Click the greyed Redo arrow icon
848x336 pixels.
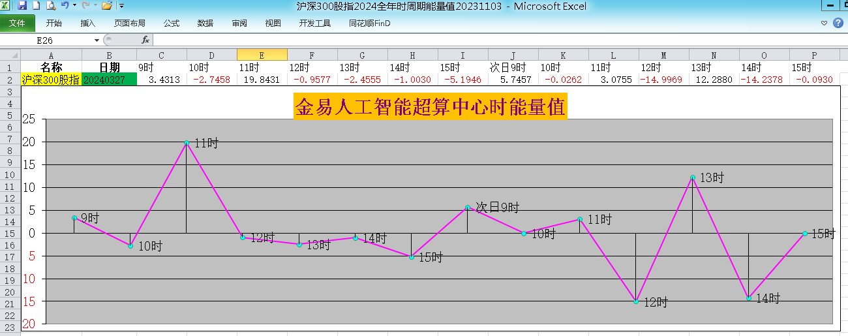(85, 6)
